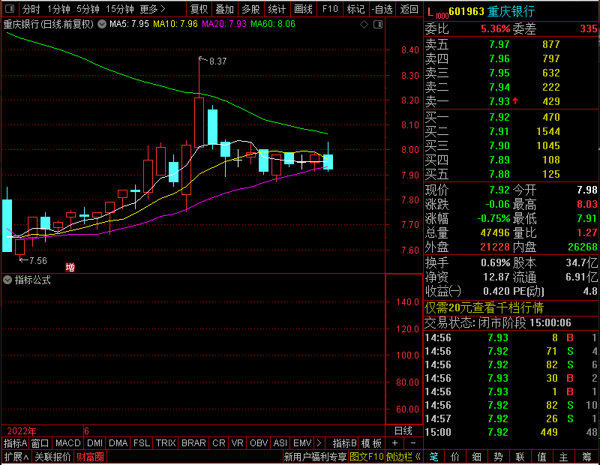Screen dimensions: 600x465
Task: Click 卖一 price 7.93
Action: [499, 101]
